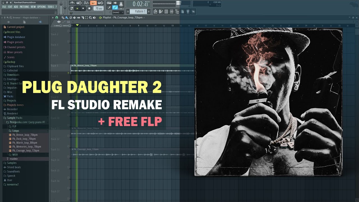359x202 pixels.
Task: Open the FILE menu
Action: 4,7
